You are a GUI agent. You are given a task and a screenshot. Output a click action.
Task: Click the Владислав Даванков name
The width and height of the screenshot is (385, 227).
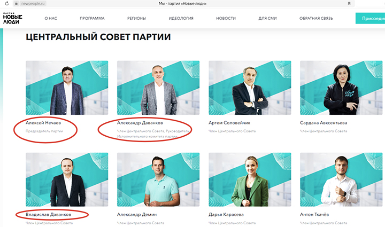point(48,215)
